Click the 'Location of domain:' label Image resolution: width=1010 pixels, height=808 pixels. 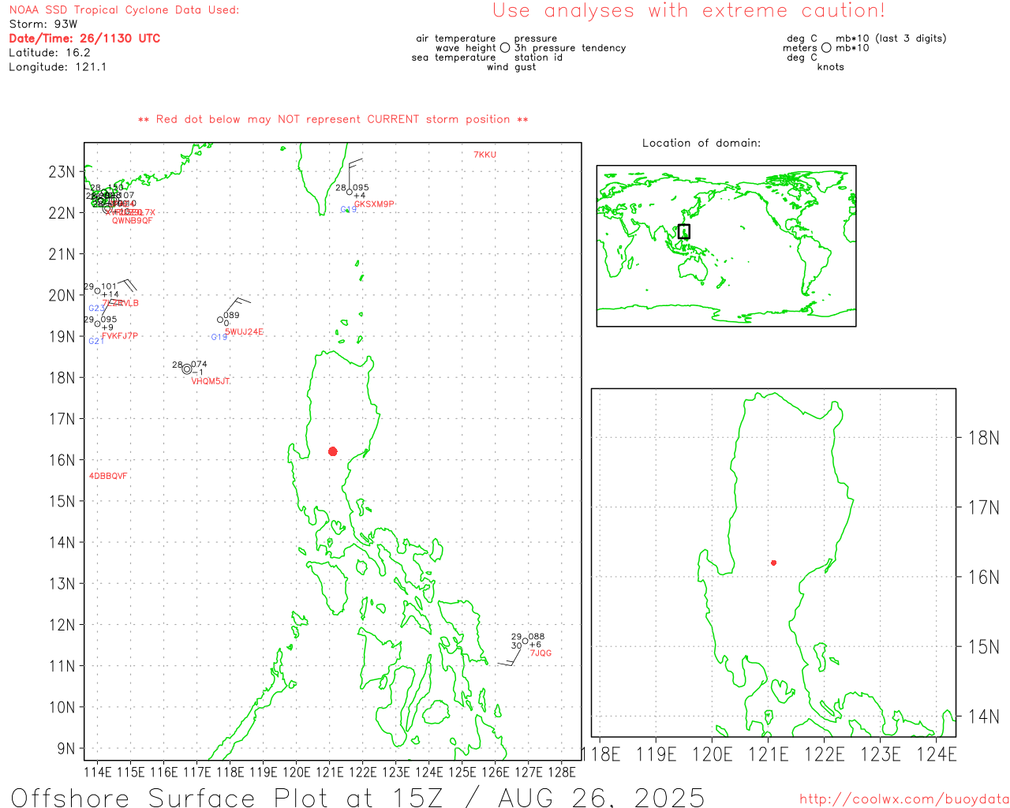[701, 143]
